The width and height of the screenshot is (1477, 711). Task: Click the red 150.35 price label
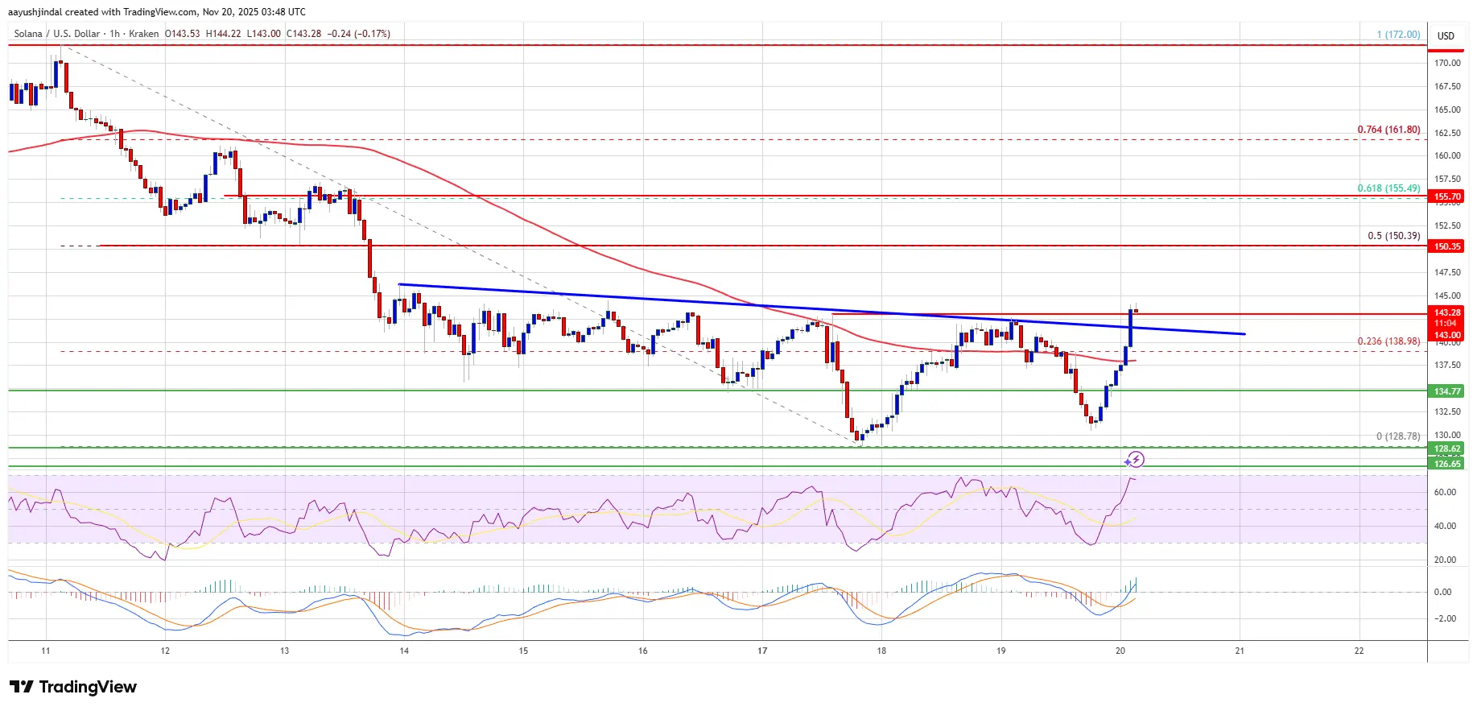[1446, 246]
